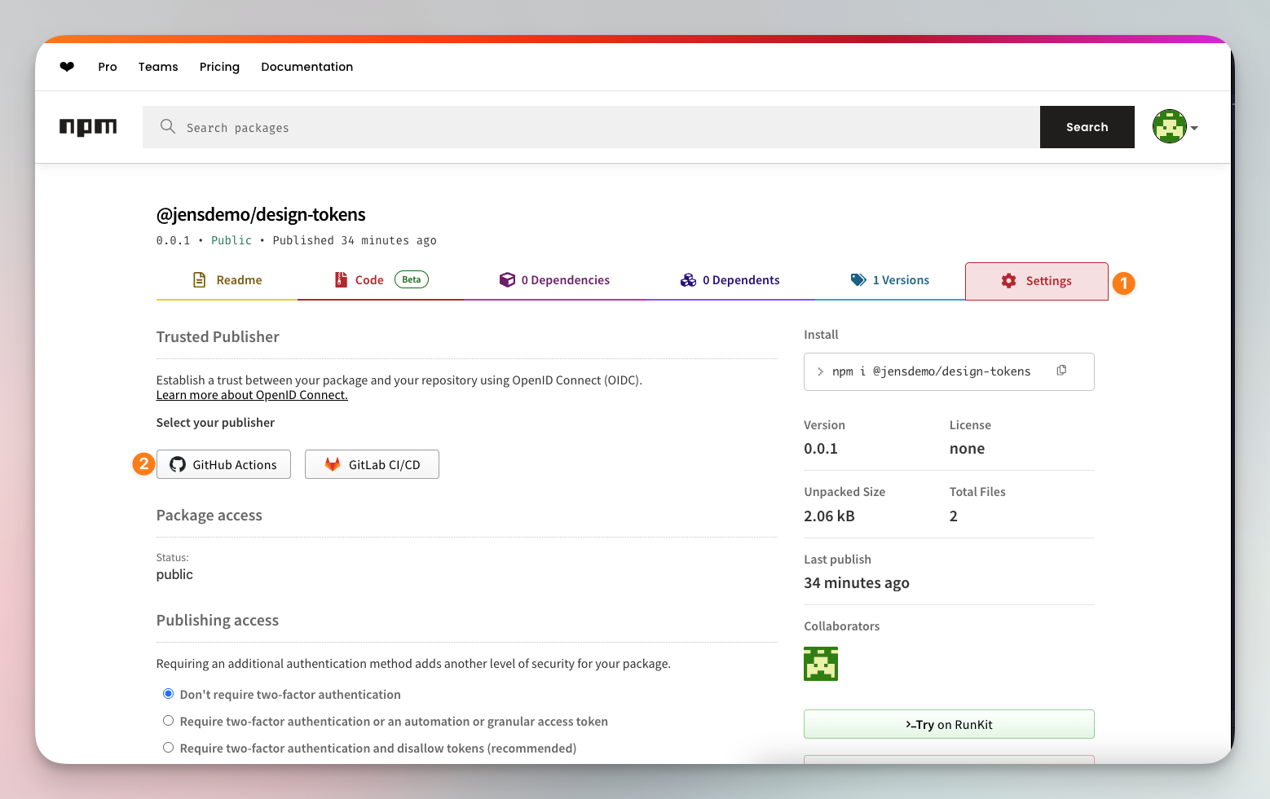This screenshot has height=799, width=1270.
Task: View the 0 Dependencies tab
Action: [x=554, y=280]
